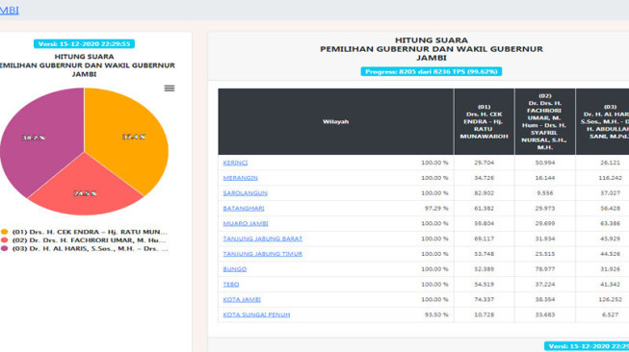
Task: Open the KERINCI region link
Action: [235, 163]
